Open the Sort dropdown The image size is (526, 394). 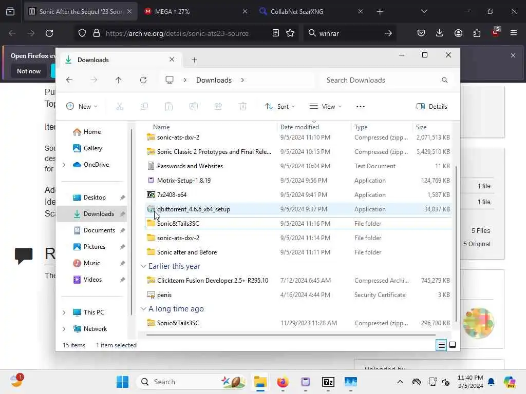(280, 107)
